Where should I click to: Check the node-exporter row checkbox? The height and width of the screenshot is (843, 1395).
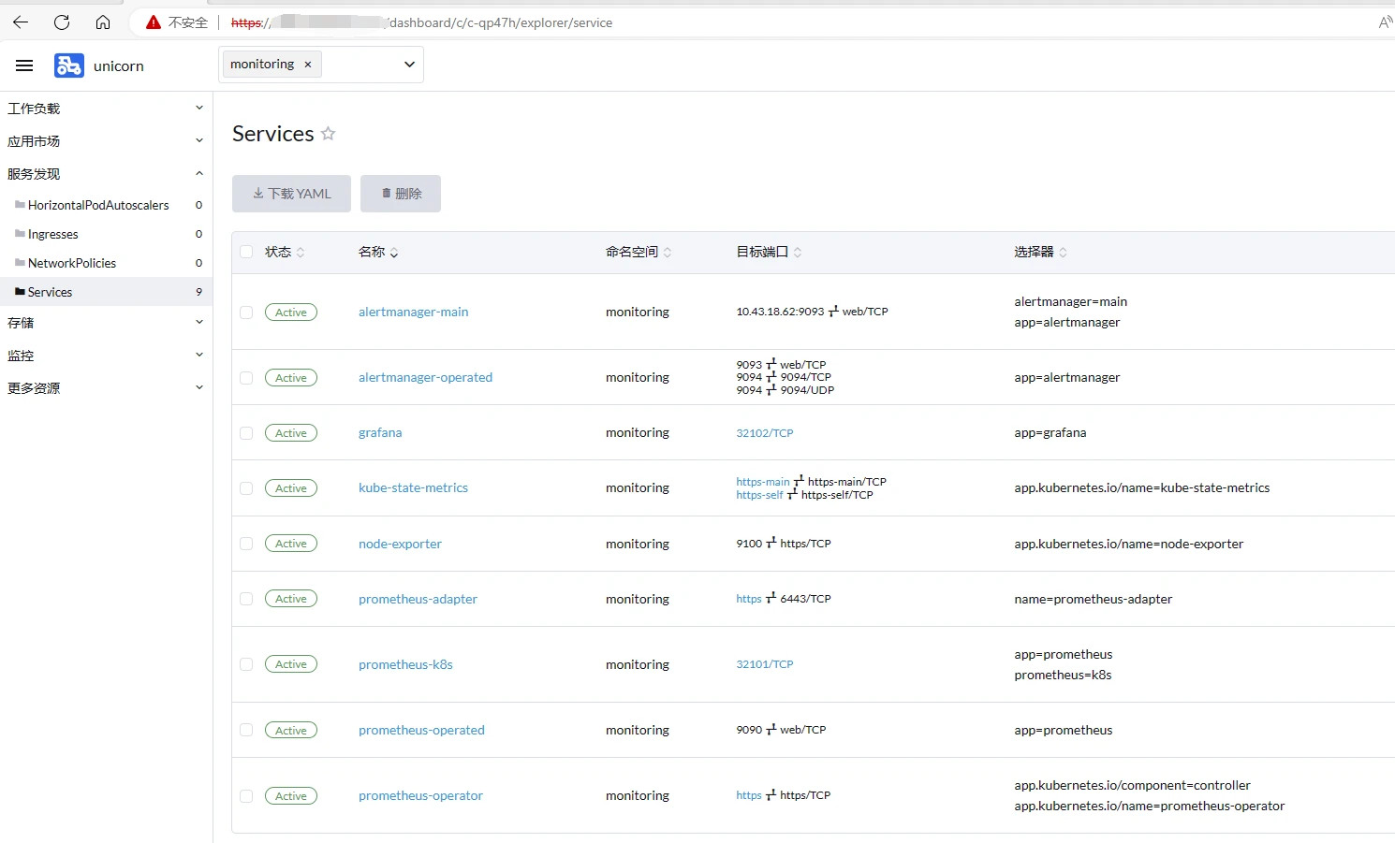[x=246, y=544]
